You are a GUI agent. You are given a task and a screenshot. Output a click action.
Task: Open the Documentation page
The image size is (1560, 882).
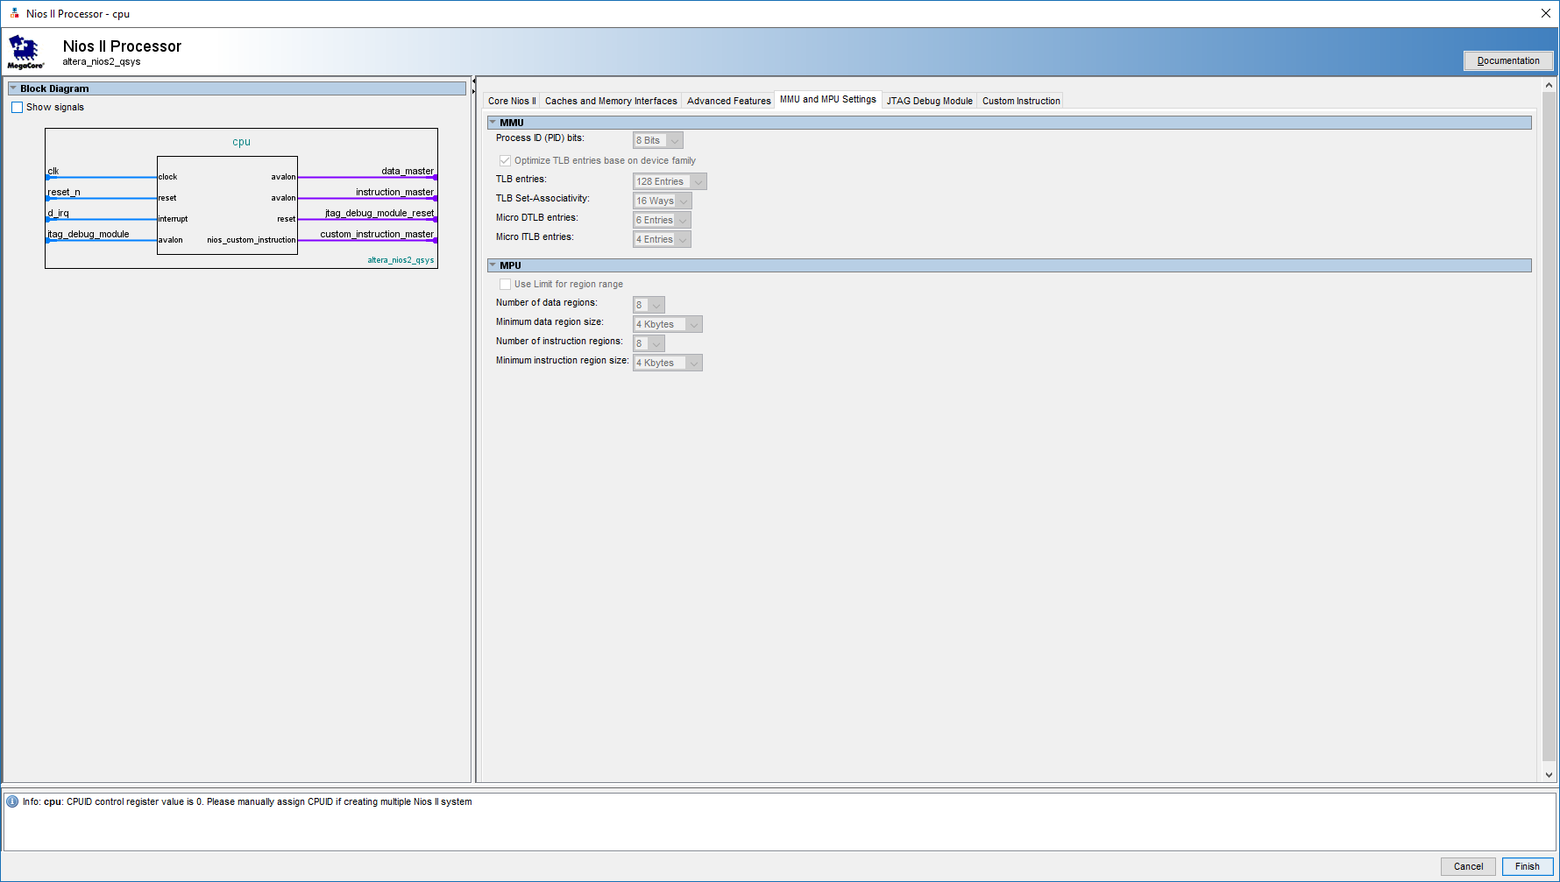1508,60
